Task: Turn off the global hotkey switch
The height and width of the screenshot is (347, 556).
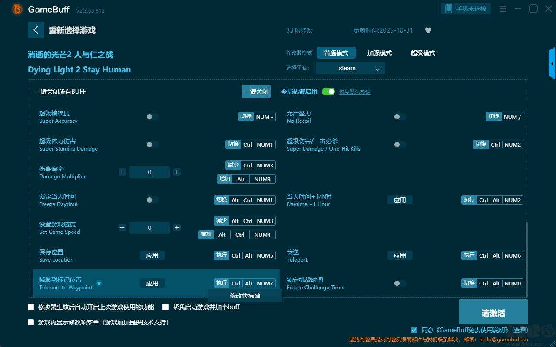Action: [328, 92]
